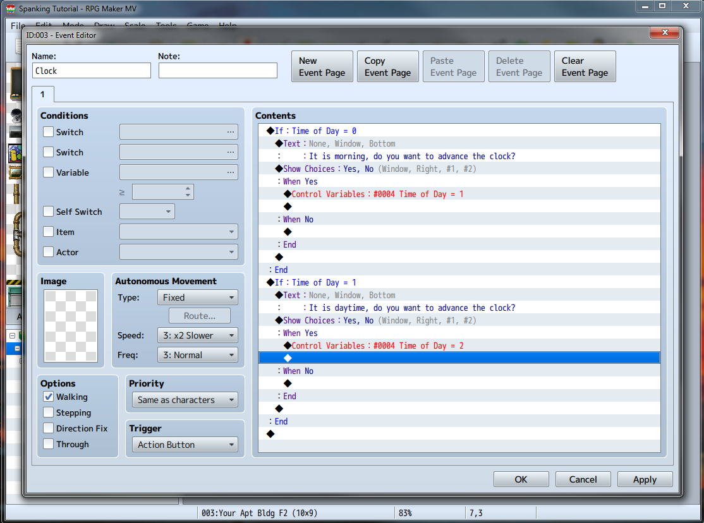Confirm with the OK button

coord(521,479)
